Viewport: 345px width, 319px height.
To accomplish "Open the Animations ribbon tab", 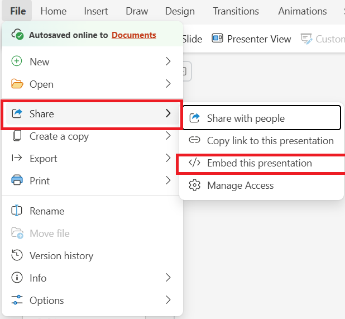I will coord(303,11).
